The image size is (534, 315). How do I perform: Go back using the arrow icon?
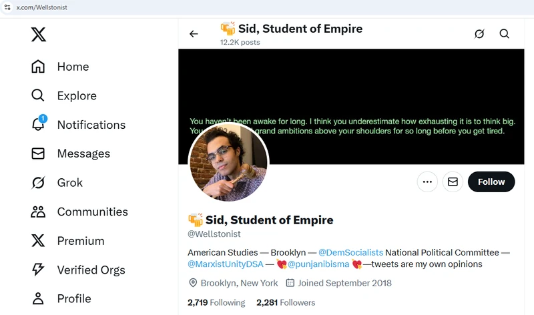[194, 34]
